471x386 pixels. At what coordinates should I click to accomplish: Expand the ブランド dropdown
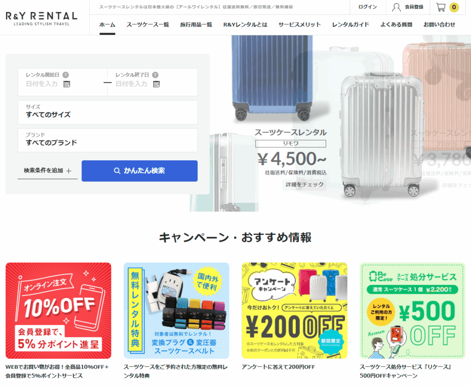click(x=108, y=140)
